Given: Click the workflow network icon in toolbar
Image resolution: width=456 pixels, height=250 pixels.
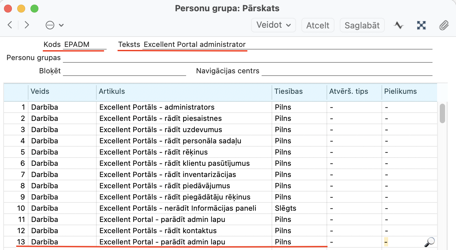Looking at the screenshot, I should coord(421,25).
